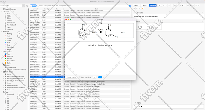Filter by the Blue flag

click(8, 43)
